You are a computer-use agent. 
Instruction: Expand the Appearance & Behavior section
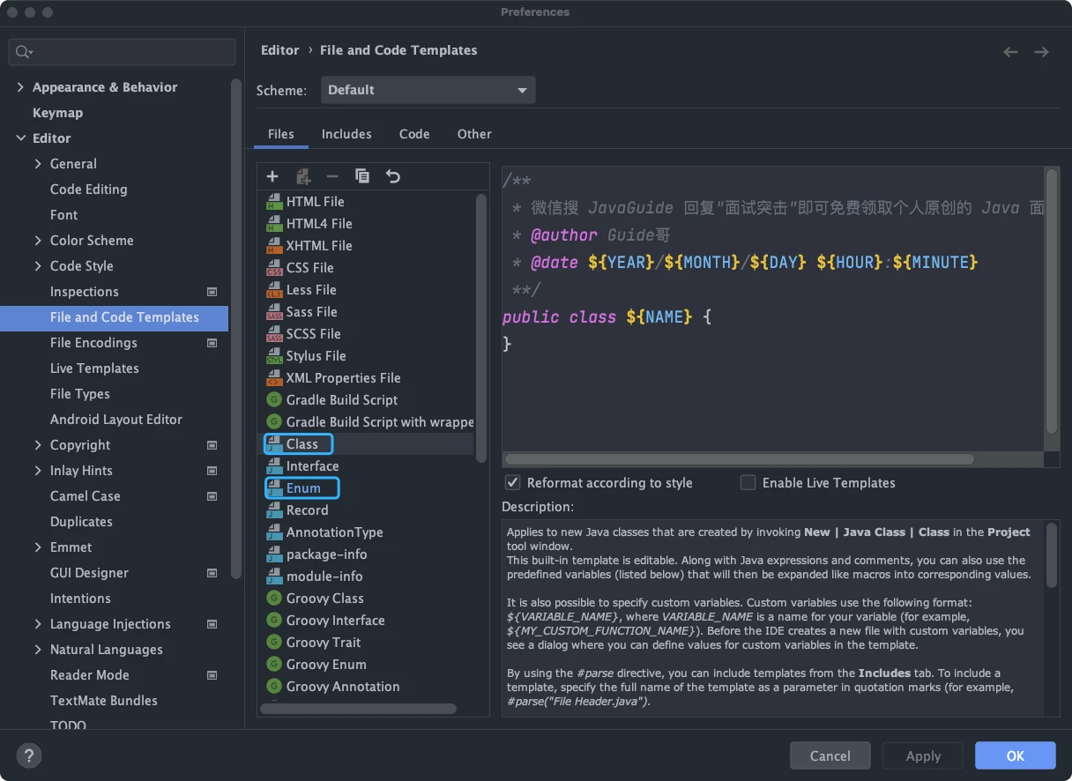21,87
